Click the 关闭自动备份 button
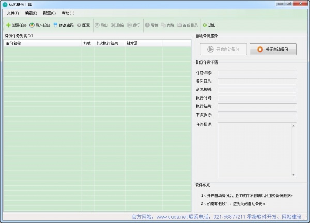Screen dimensions: 310x223 coord(273,49)
